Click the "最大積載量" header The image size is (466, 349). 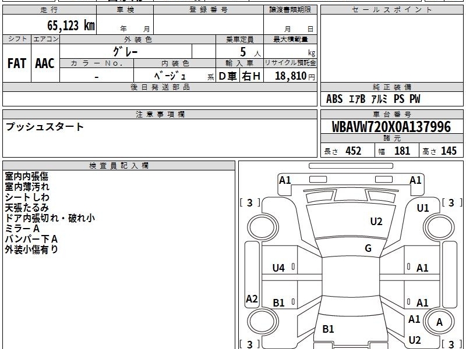(290, 39)
